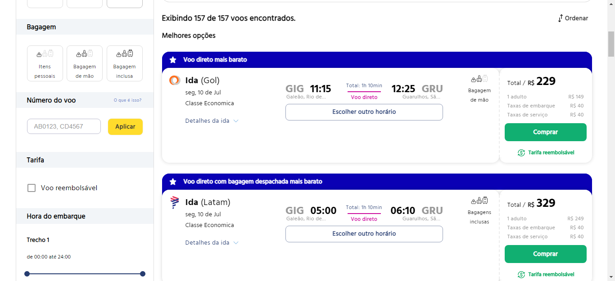Click the Latam airline logo
This screenshot has width=615, height=281.
tap(175, 202)
